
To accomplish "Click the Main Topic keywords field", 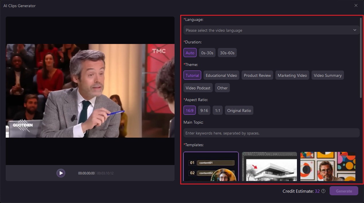I will pos(271,133).
